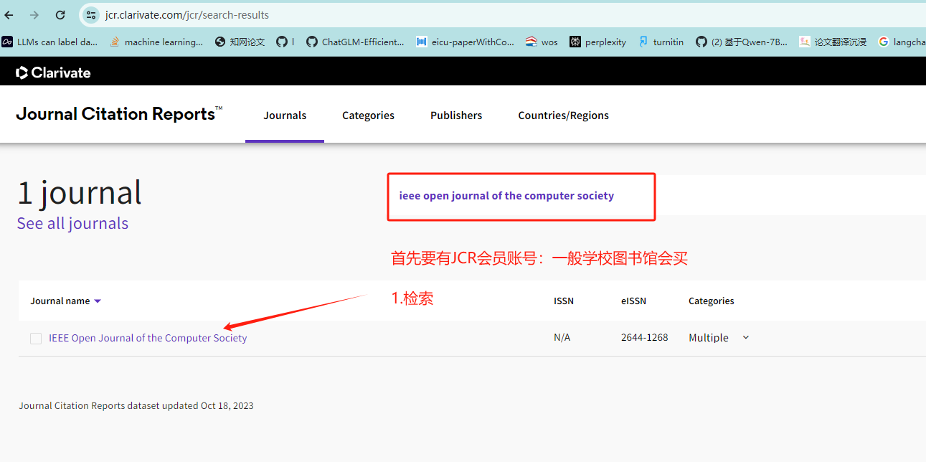Click the Journal Citation Reports title
Image resolution: width=926 pixels, height=462 pixels.
pos(119,114)
